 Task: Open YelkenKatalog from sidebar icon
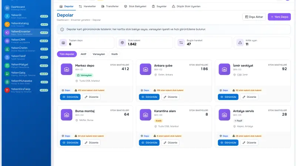(x=7, y=24)
